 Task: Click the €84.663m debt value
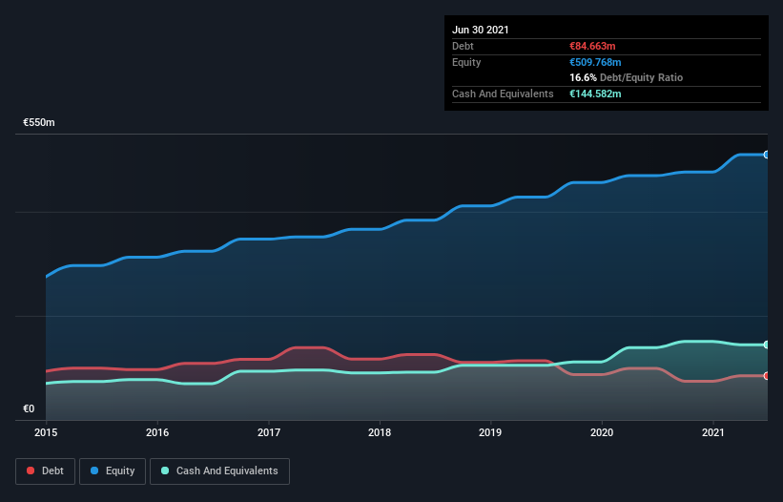click(593, 46)
